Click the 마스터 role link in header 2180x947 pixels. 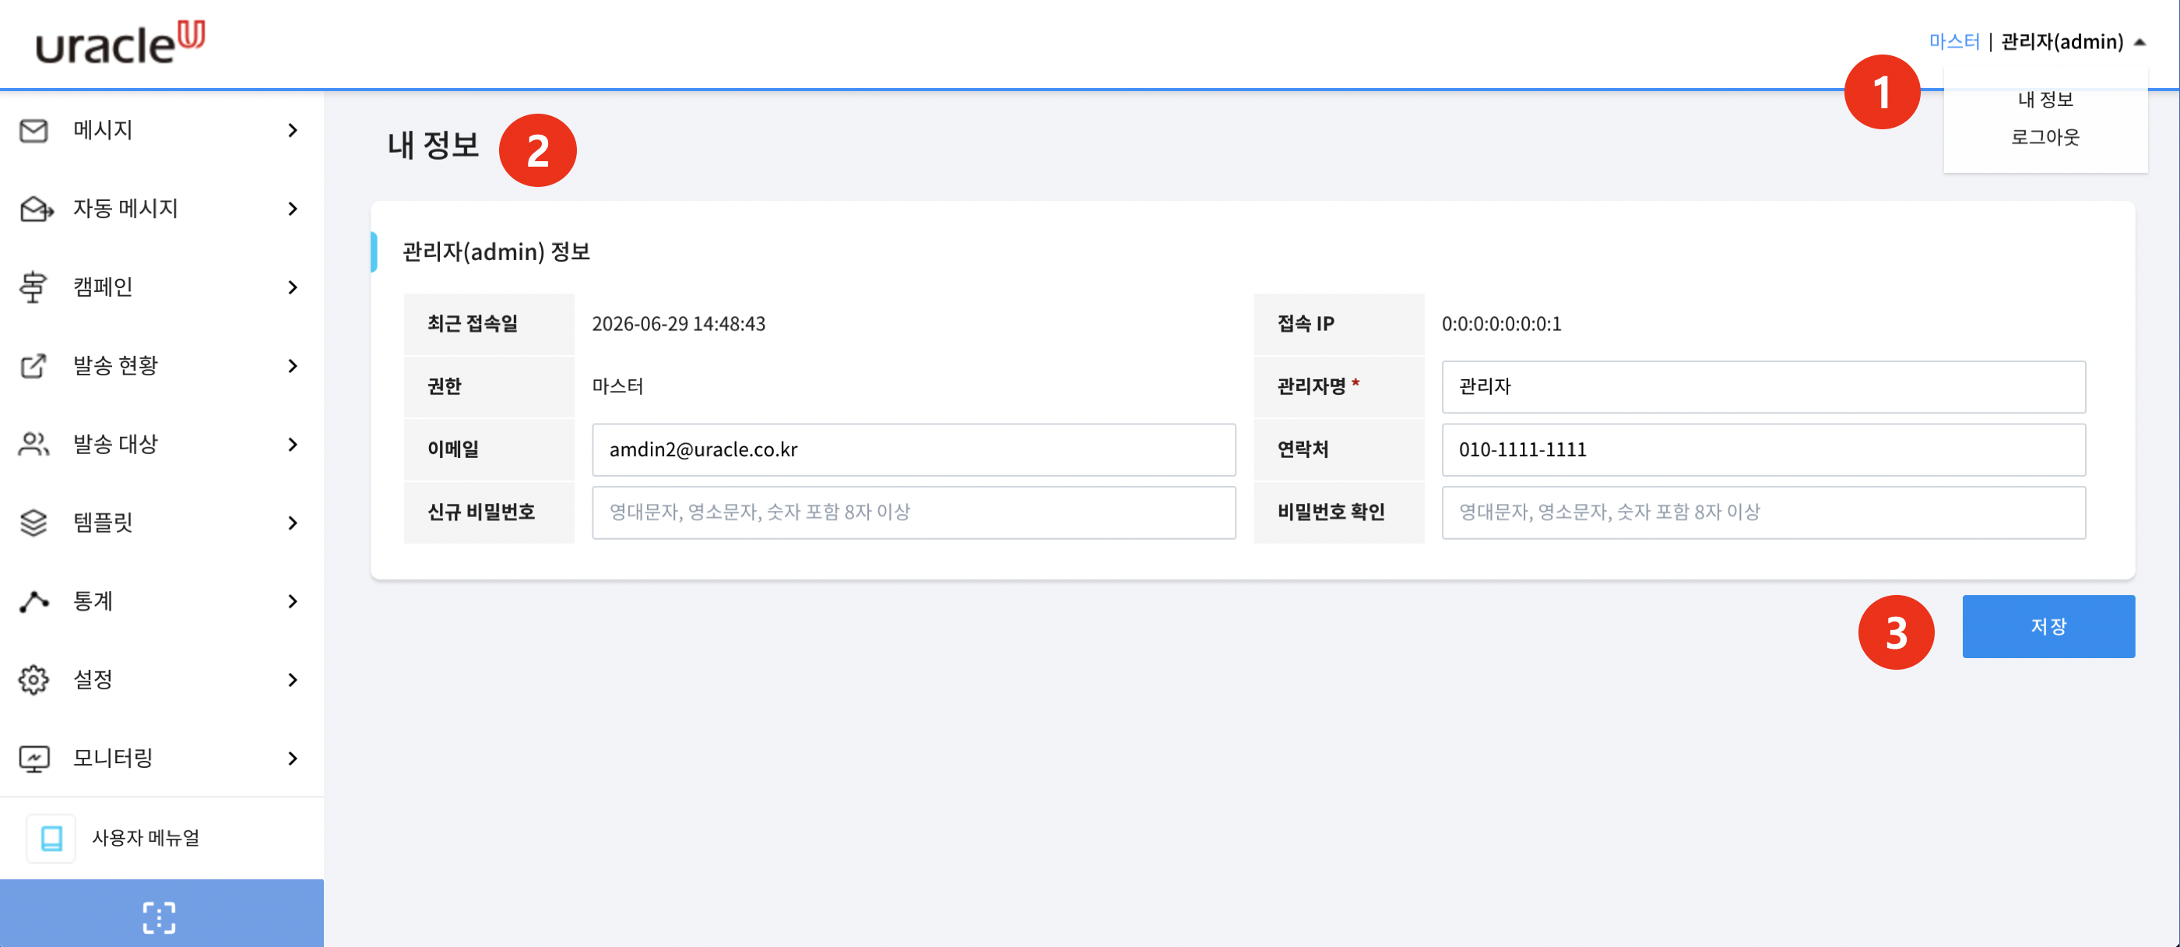(x=1954, y=41)
